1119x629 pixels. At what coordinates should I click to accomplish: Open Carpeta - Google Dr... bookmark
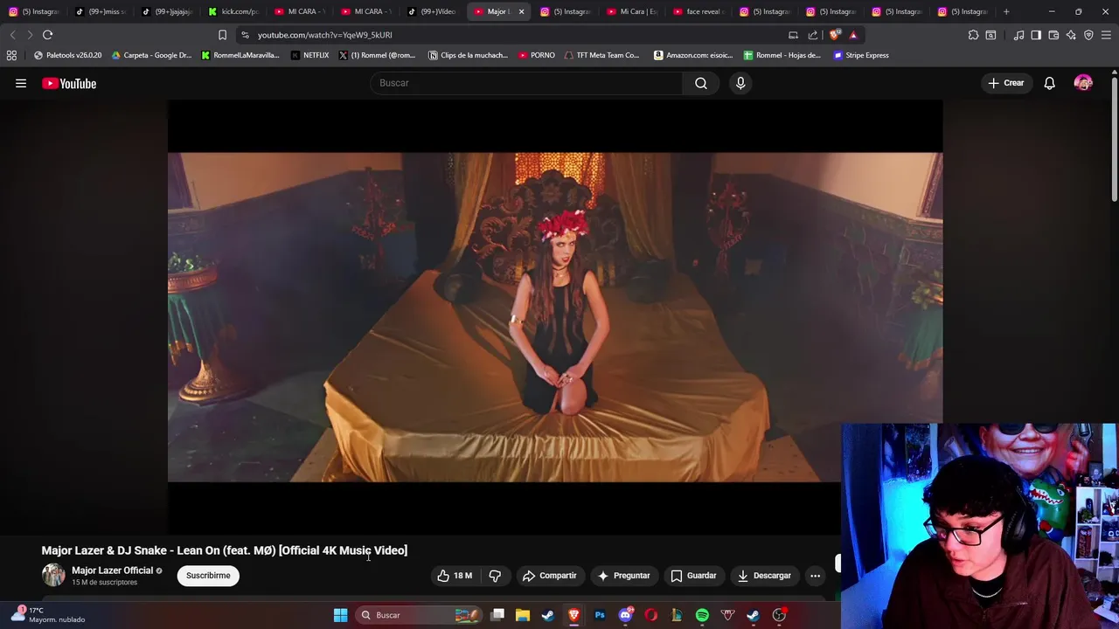[x=151, y=55]
